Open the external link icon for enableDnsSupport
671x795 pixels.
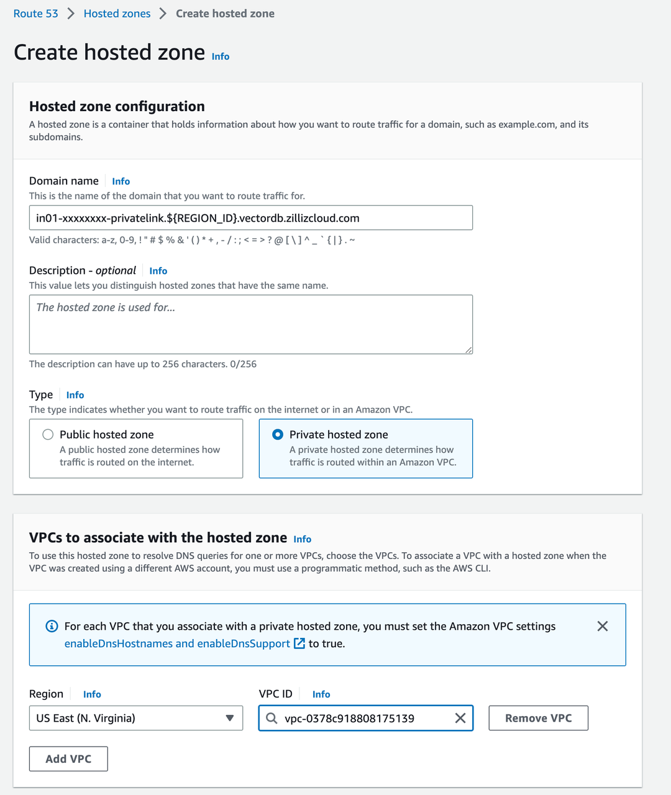point(299,643)
